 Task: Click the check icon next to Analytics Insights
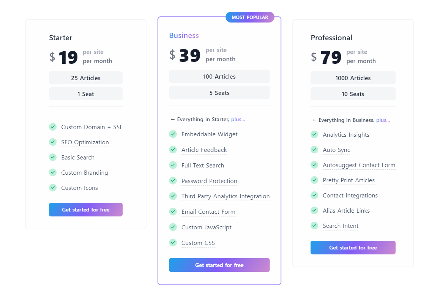tap(314, 134)
